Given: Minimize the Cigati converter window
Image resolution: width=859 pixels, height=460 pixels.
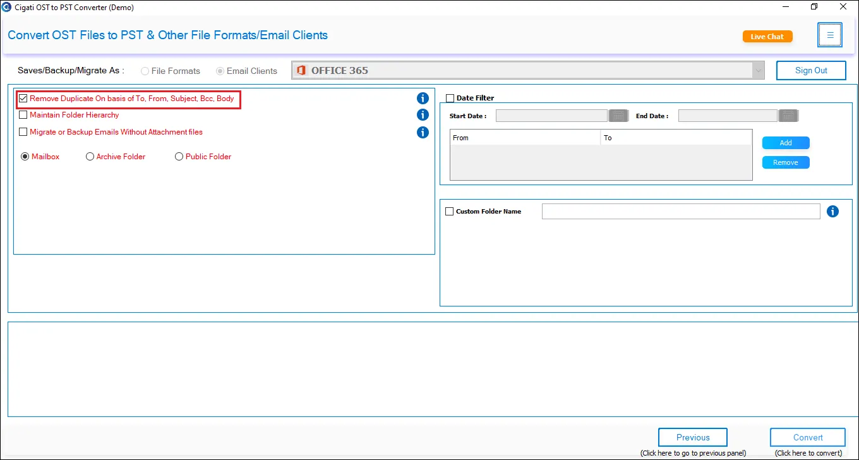Looking at the screenshot, I should coord(785,7).
